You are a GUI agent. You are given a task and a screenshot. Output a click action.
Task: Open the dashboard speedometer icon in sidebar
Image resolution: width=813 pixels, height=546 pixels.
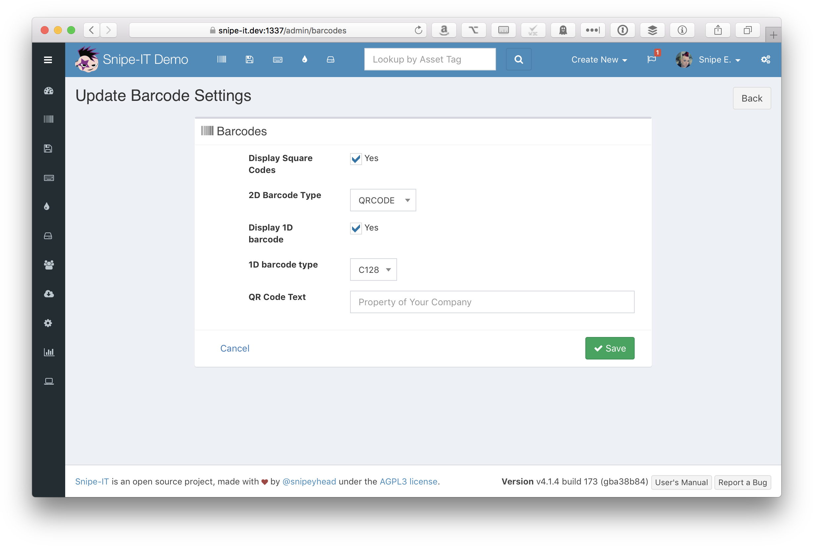[x=48, y=91]
